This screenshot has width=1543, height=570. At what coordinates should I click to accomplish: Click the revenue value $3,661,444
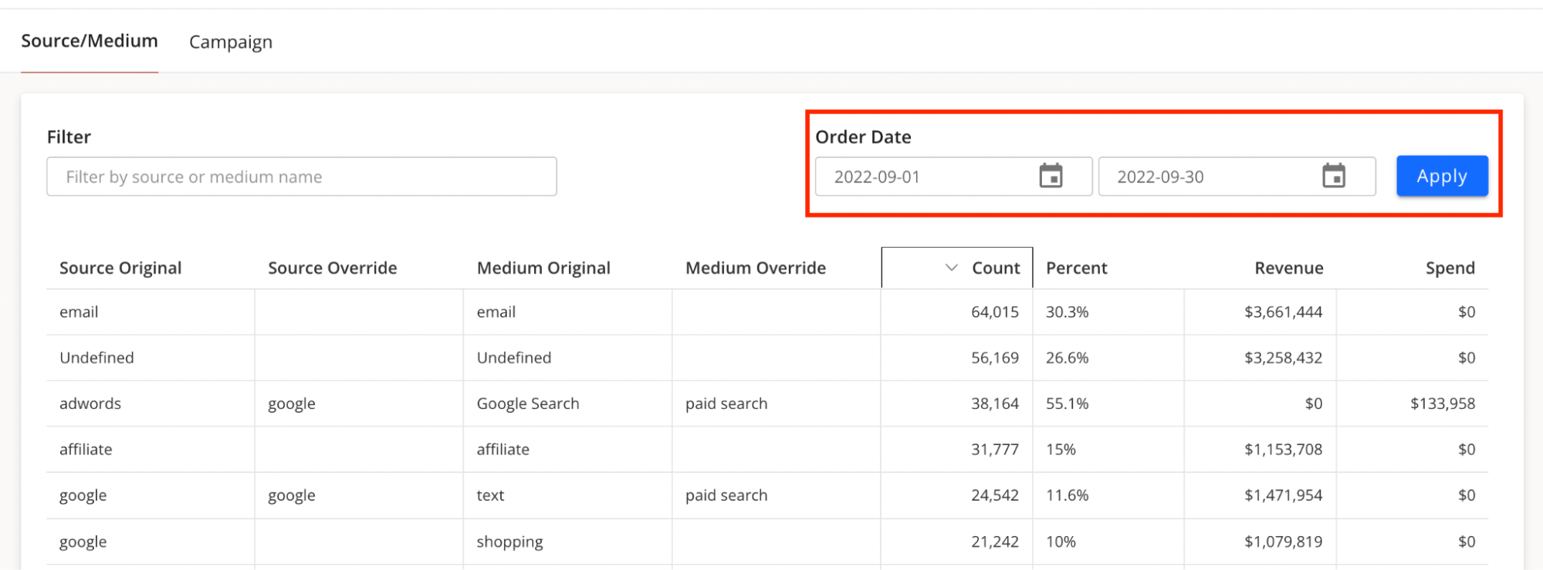(x=1283, y=312)
